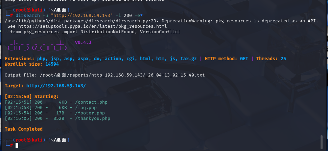Click the terminal scrollbar thumb
This screenshot has height=151, width=328.
click(322, 142)
